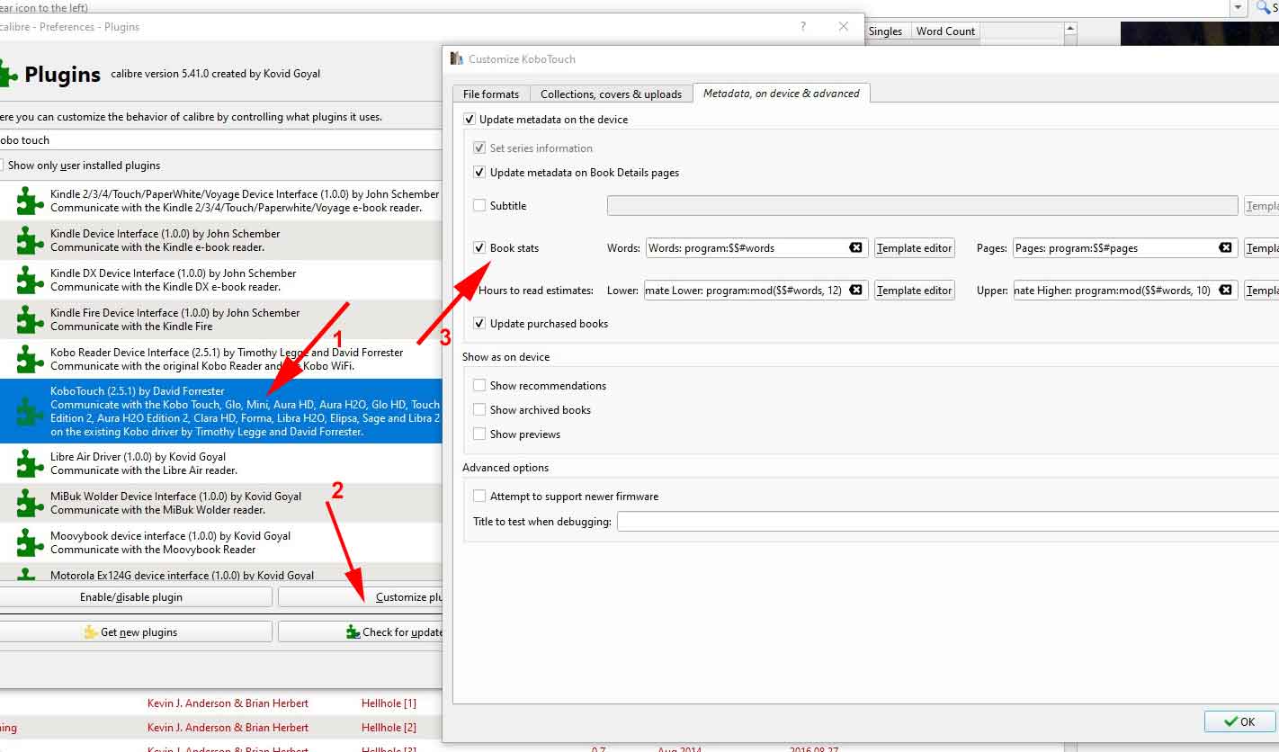The width and height of the screenshot is (1279, 752).
Task: Select the Moovybook device interface icon
Action: 31,542
